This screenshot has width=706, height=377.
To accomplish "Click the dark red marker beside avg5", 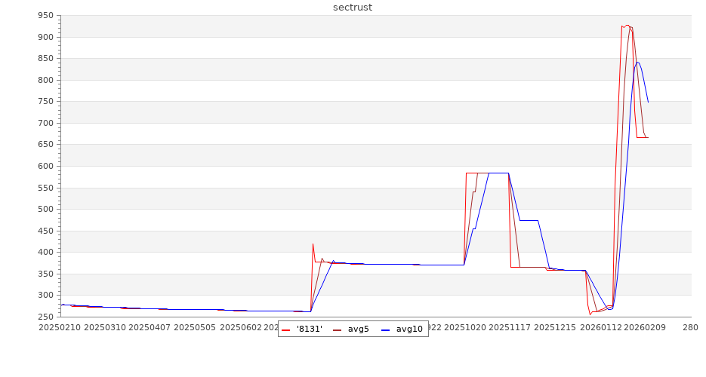I will point(337,329).
